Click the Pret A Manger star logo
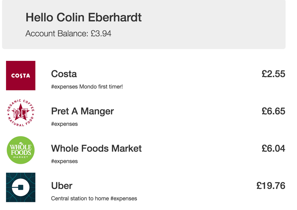 (21, 113)
